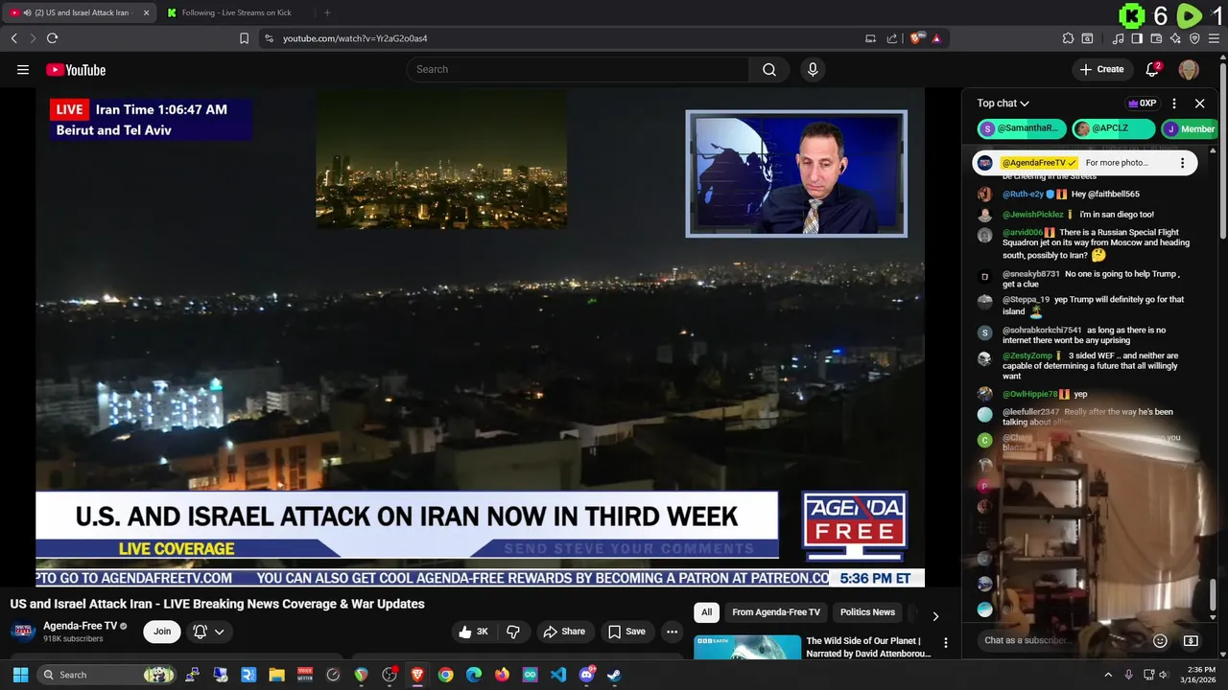Select the All topic chip

(x=707, y=612)
